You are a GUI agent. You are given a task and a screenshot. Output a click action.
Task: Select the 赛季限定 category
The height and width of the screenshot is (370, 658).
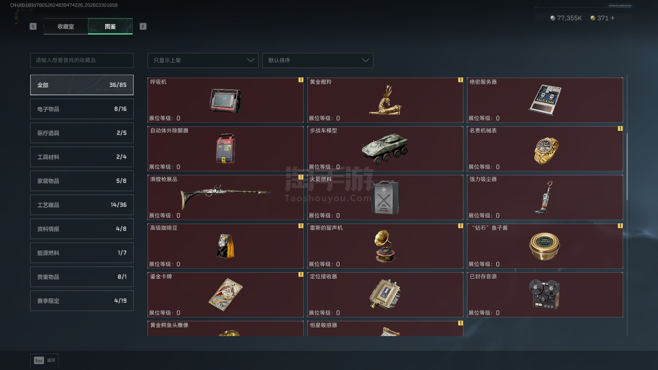(x=82, y=301)
